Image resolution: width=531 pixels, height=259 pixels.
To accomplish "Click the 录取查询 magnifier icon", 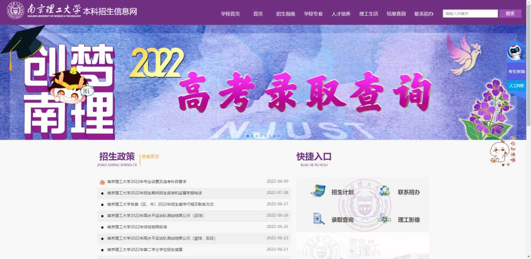I will 319,219.
